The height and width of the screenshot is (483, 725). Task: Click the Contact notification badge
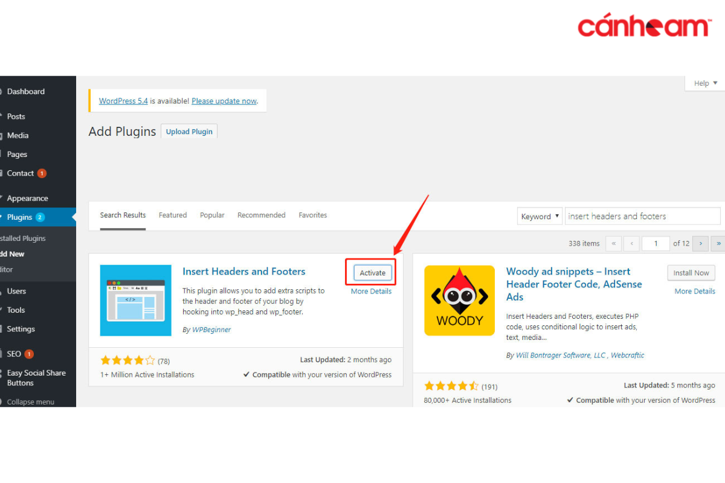click(x=42, y=173)
